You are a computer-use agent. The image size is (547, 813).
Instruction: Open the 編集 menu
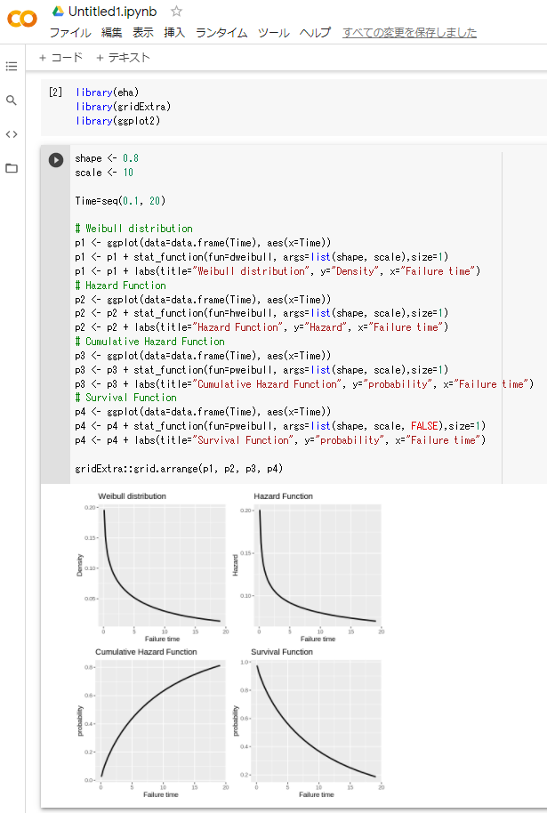pos(111,33)
